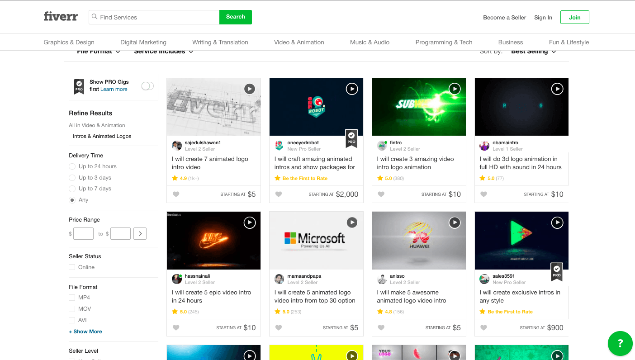Click heart icon on the $2,000 gig

(279, 194)
